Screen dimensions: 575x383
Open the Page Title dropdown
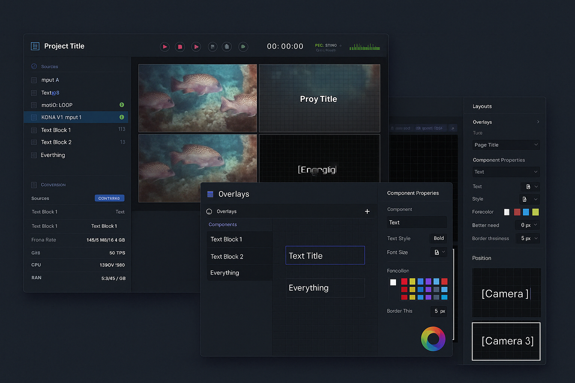point(506,145)
